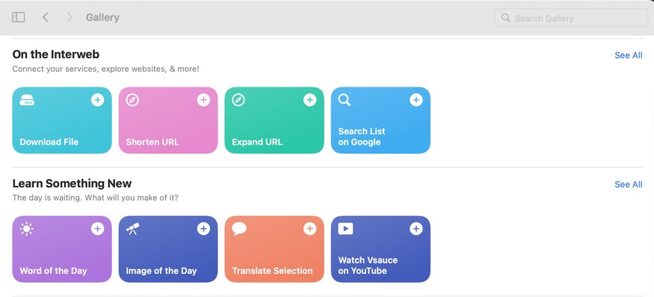Open the Image of the Day card
The width and height of the screenshot is (654, 297).
pyautogui.click(x=168, y=249)
